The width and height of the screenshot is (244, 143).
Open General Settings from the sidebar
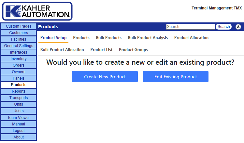19,46
